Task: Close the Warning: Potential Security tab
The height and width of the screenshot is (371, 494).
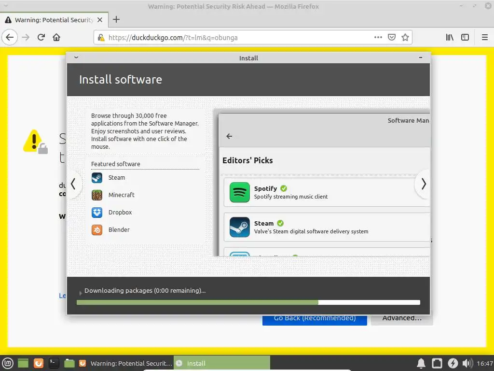Action: [100, 20]
